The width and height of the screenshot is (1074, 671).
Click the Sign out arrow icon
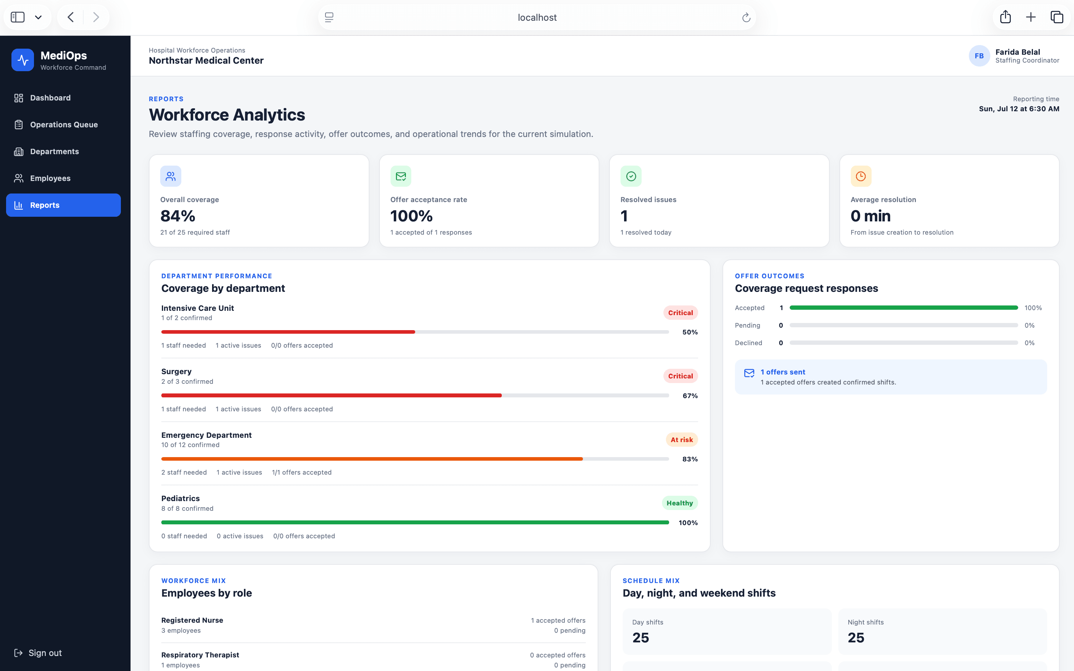[18, 653]
